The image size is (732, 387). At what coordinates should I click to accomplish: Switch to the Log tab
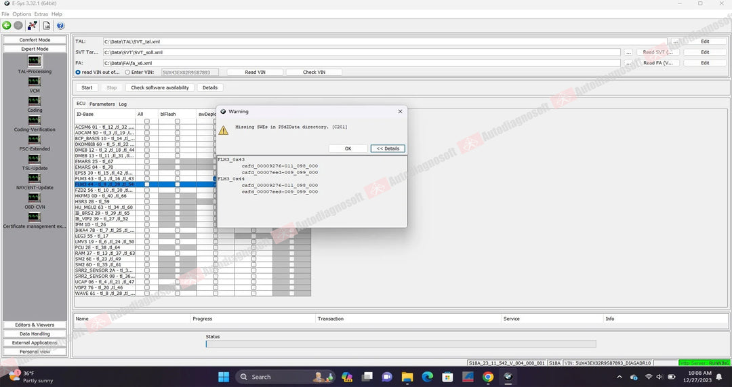click(x=122, y=104)
